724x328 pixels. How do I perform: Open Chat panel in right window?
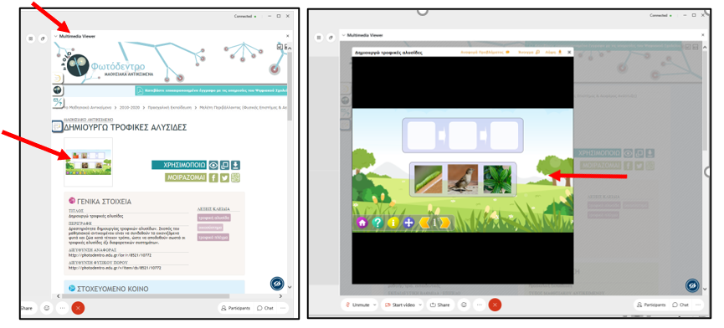[x=680, y=305]
